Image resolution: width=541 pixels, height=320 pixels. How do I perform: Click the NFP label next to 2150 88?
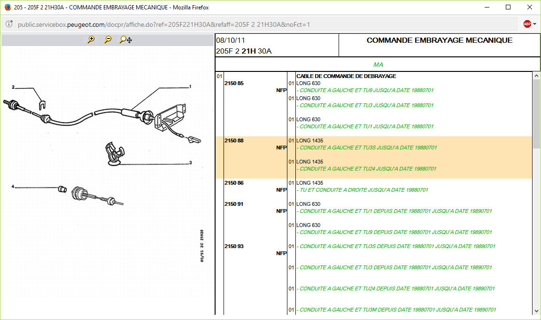coord(281,148)
